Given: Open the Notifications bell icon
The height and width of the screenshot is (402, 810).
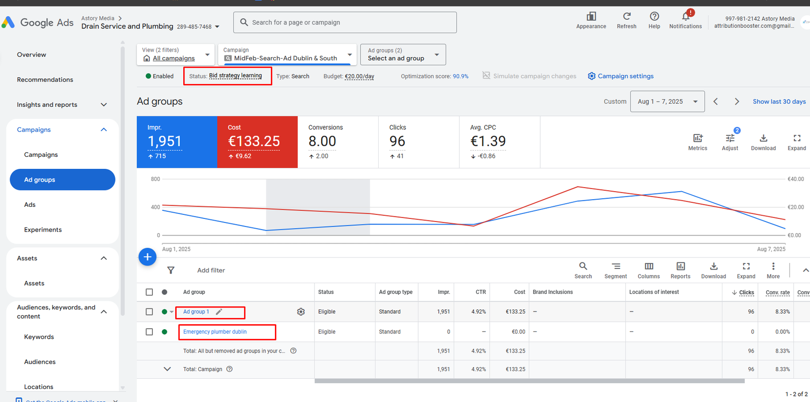Looking at the screenshot, I should click(x=685, y=17).
